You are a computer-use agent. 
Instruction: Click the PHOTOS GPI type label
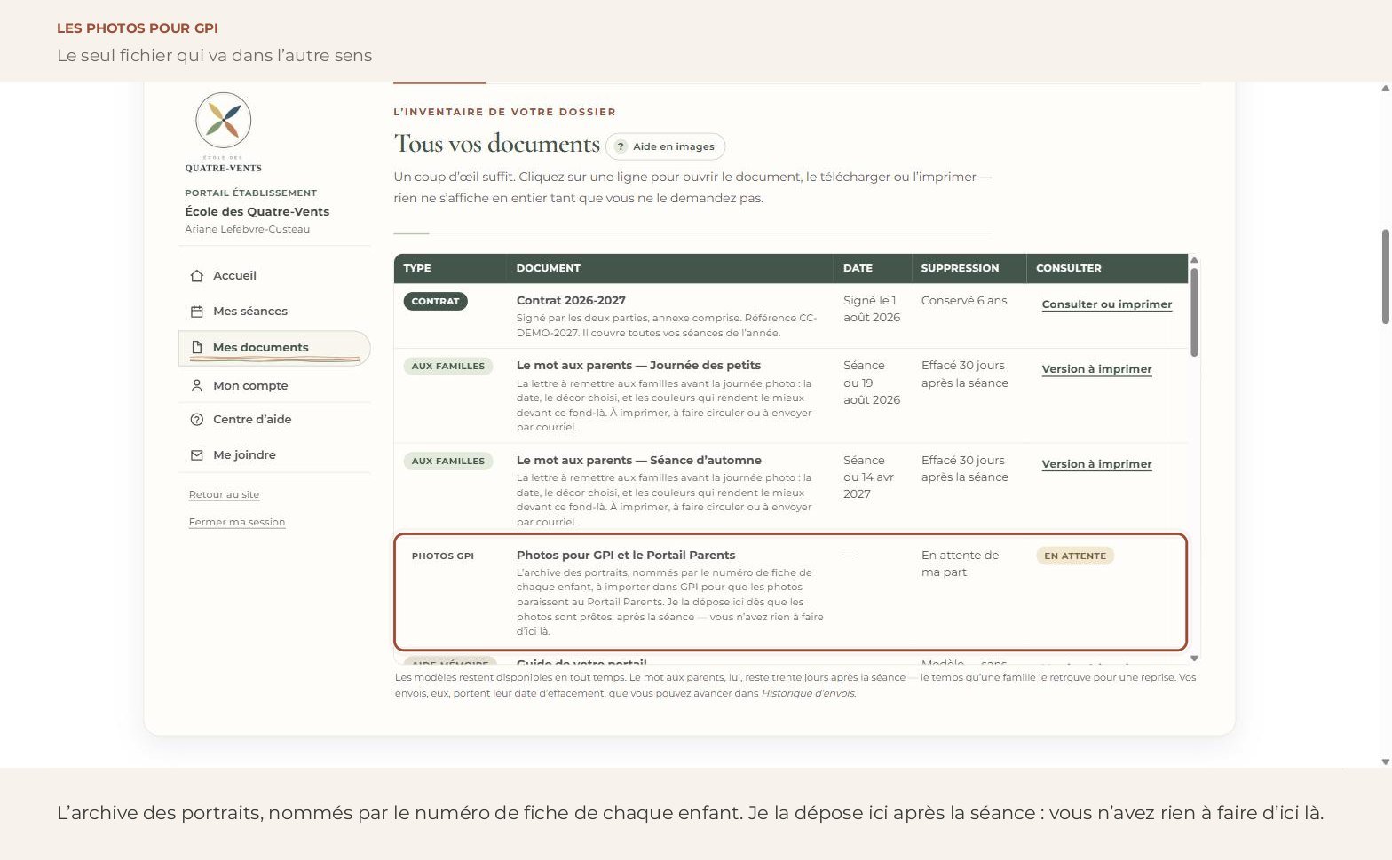[x=443, y=556]
